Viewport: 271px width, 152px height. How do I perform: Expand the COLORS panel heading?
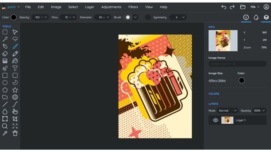(x=214, y=94)
